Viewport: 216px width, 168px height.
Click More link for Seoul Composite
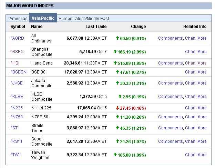[202, 141]
